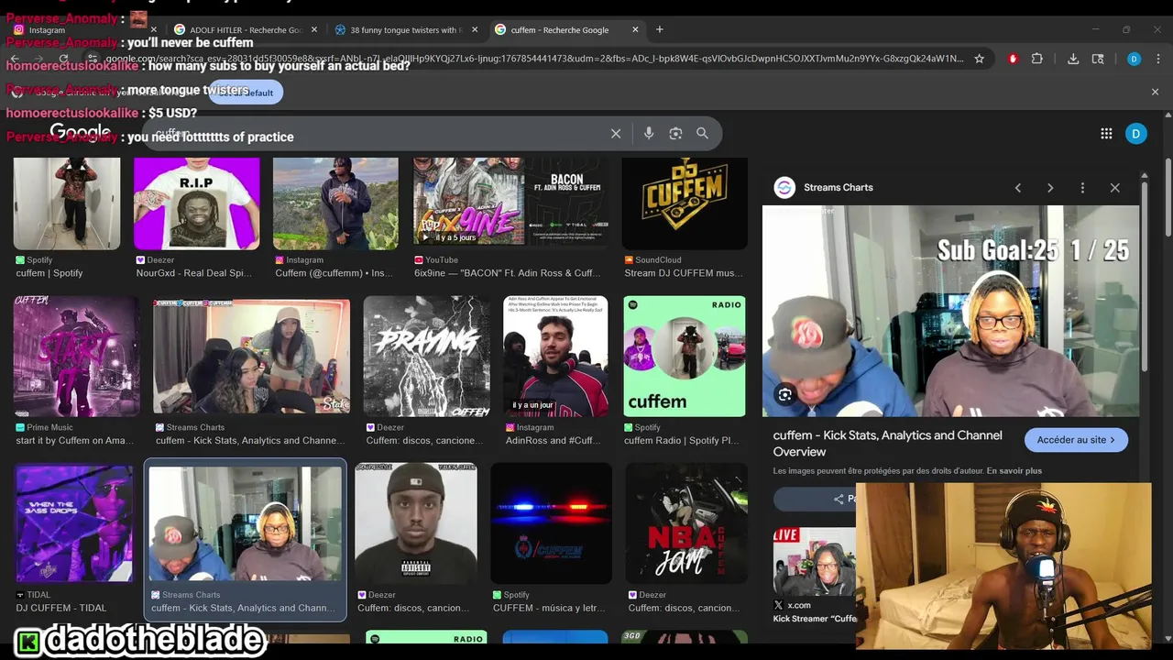
Task: Open a new browser tab with plus button
Action: (659, 29)
